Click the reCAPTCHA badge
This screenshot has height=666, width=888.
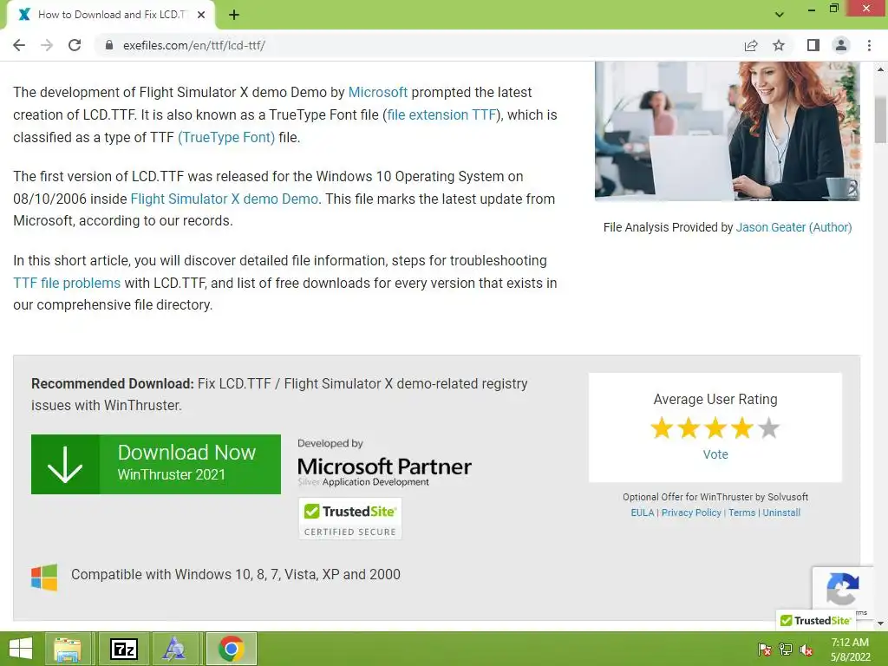(842, 589)
